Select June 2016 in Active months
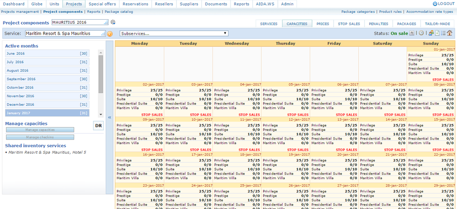Image resolution: width=457 pixels, height=209 pixels. tap(47, 54)
